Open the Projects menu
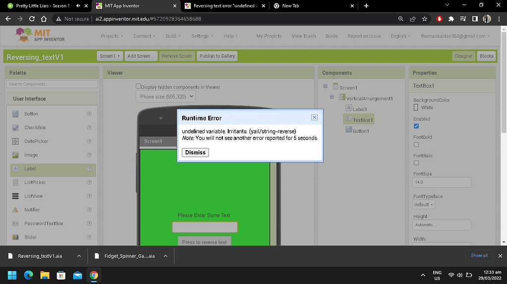The height and width of the screenshot is (284, 507). point(111,36)
